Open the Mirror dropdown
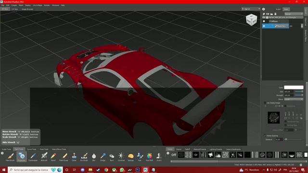The height and width of the screenshot is (173, 308). click(294, 99)
